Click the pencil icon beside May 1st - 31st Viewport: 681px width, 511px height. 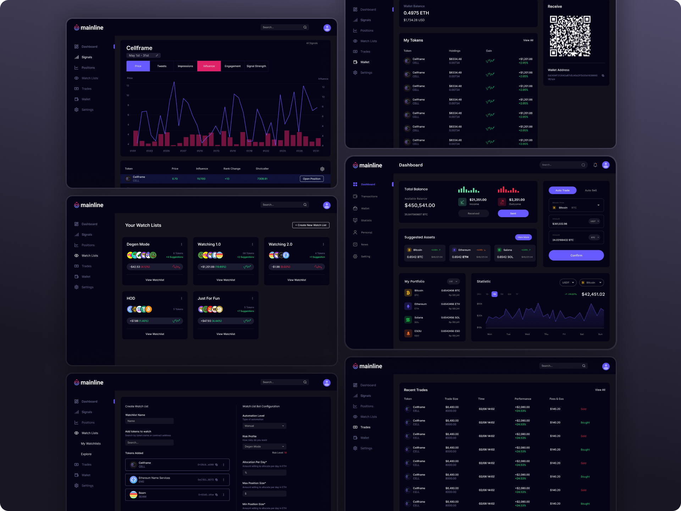pos(157,55)
